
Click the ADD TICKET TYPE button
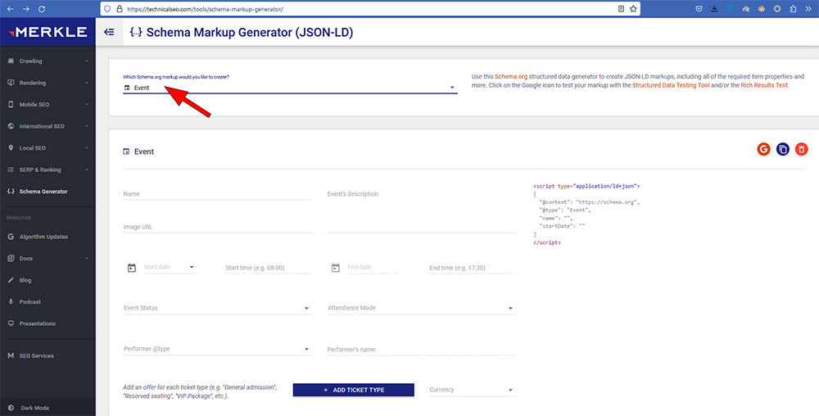354,390
